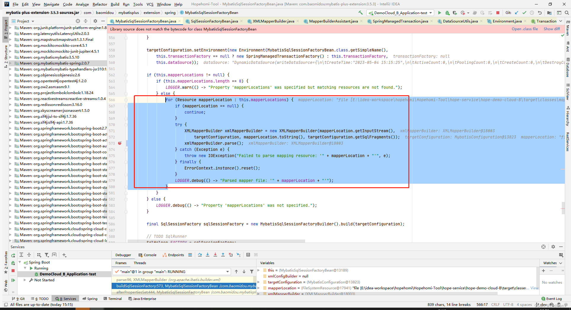Image resolution: width=571 pixels, height=310 pixels.
Task: Open Services panel settings gear
Action: [553, 247]
